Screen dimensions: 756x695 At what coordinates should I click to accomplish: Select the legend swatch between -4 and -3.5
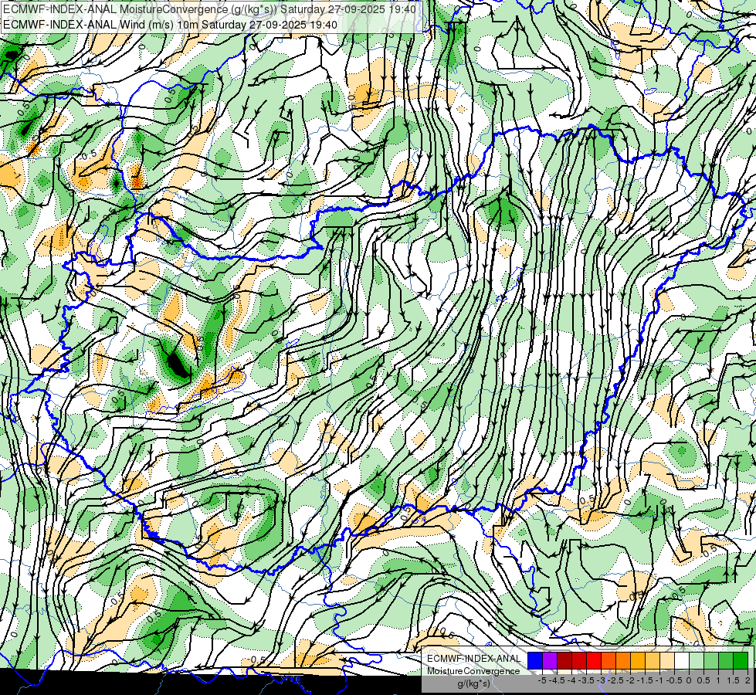pos(579,660)
